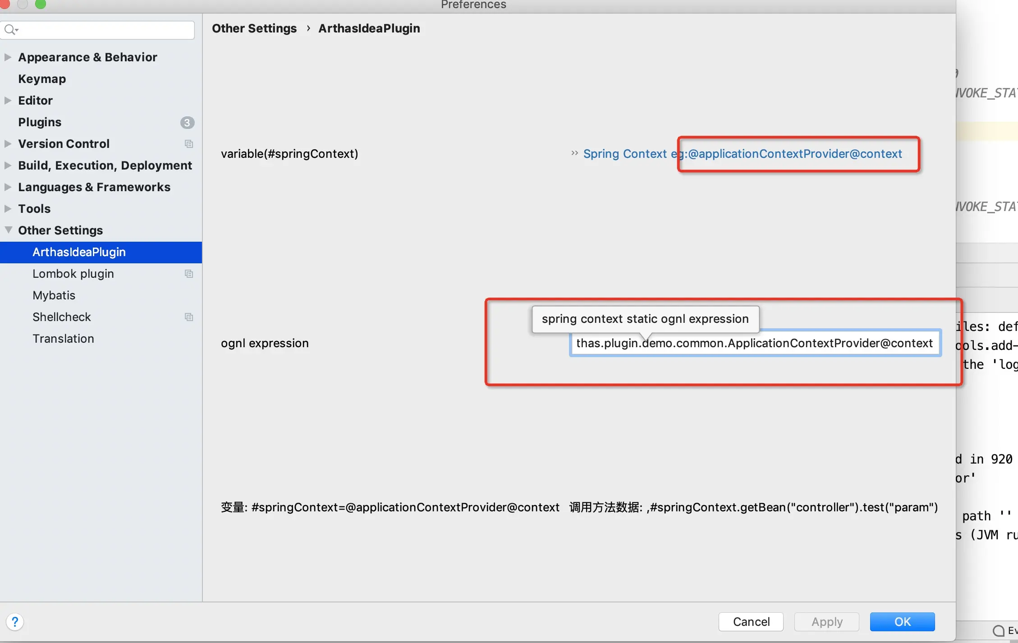Image resolution: width=1018 pixels, height=643 pixels.
Task: Expand Appearance & Behavior section
Action: 8,57
